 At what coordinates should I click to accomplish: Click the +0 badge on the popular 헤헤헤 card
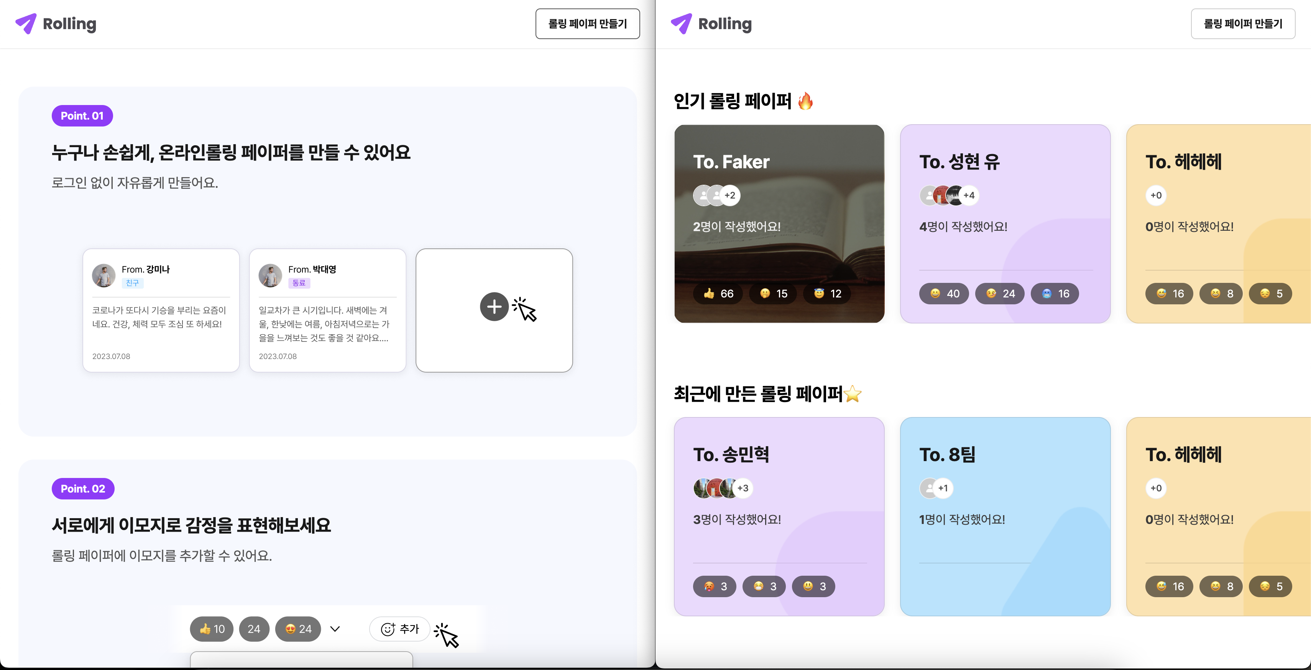point(1156,195)
